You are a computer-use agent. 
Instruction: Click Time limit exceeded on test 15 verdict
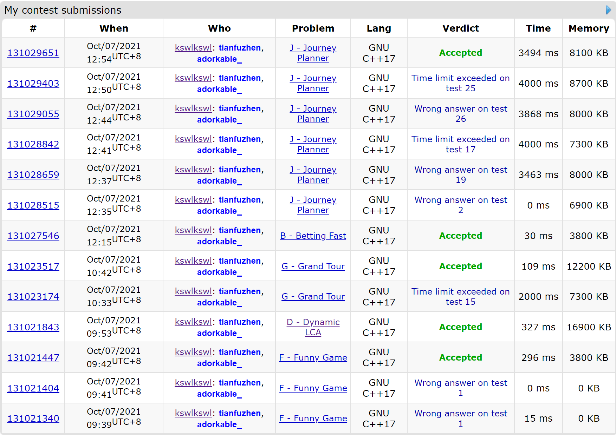(x=460, y=297)
